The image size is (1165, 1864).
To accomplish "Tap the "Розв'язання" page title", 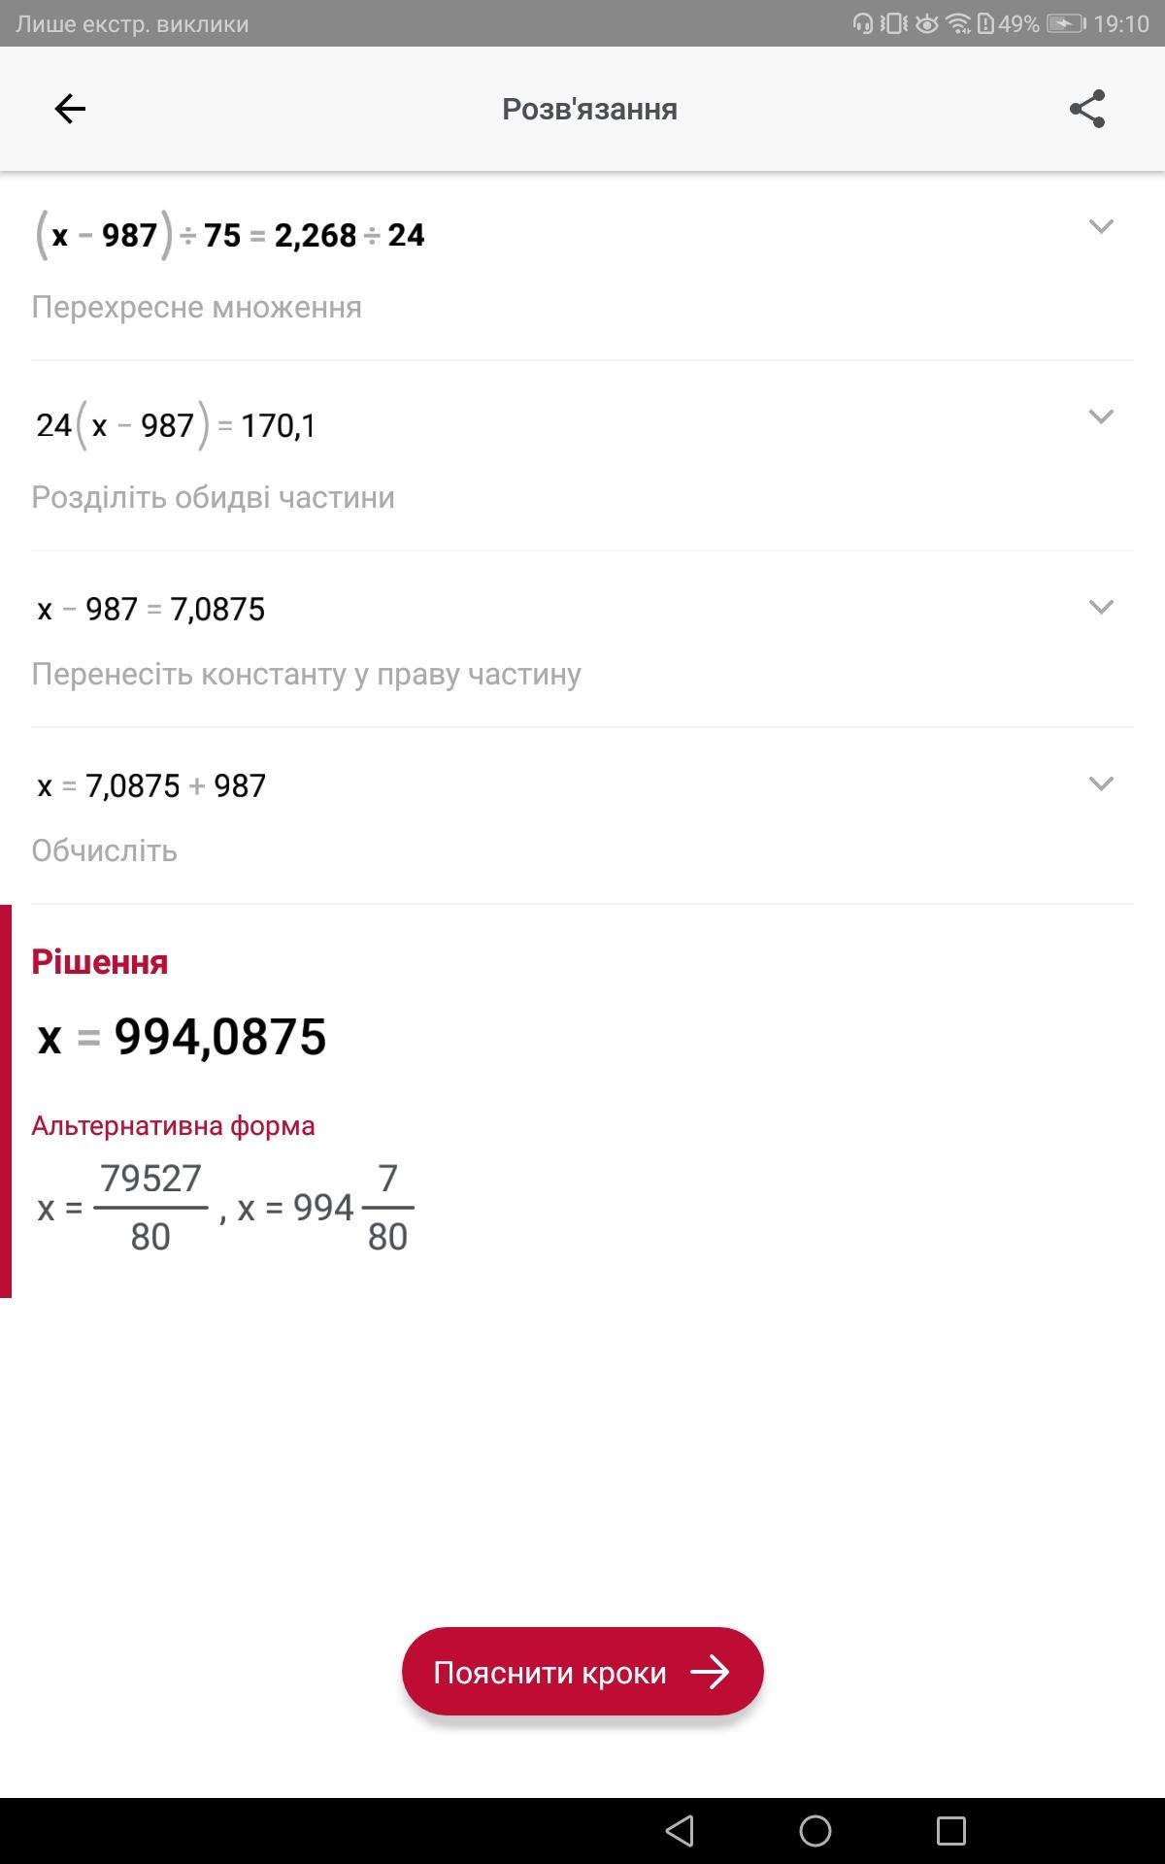I will 589,109.
